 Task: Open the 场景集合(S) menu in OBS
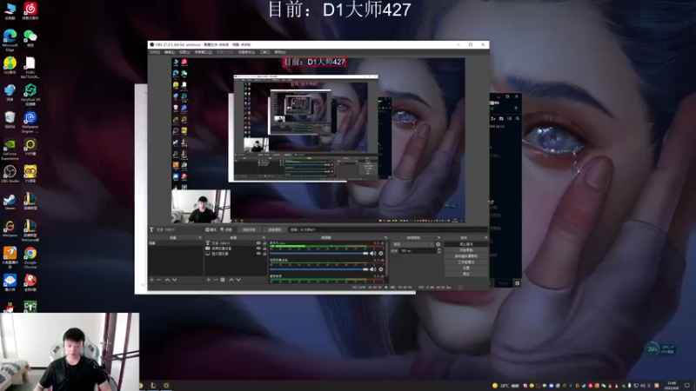pyautogui.click(x=246, y=52)
